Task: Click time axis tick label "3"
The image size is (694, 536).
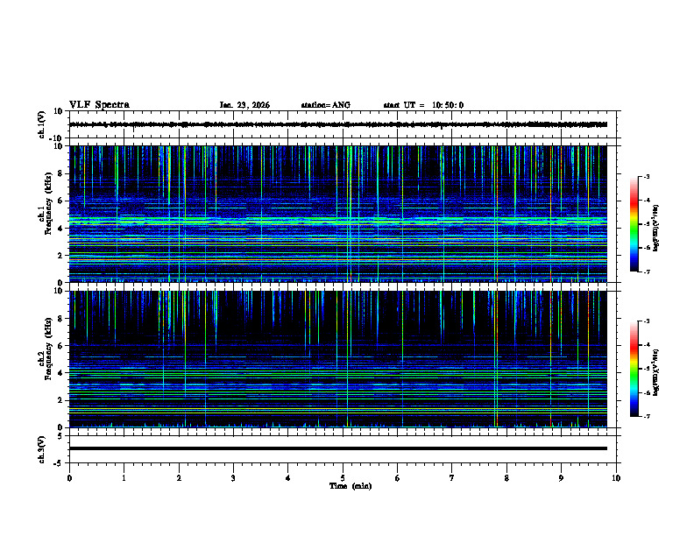Action: pyautogui.click(x=233, y=478)
